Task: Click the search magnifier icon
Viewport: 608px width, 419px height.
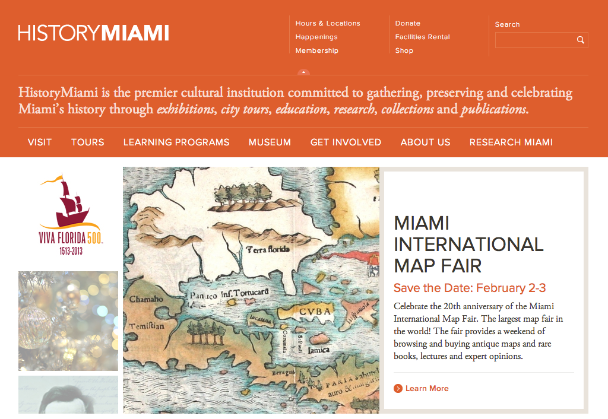Action: pos(580,40)
